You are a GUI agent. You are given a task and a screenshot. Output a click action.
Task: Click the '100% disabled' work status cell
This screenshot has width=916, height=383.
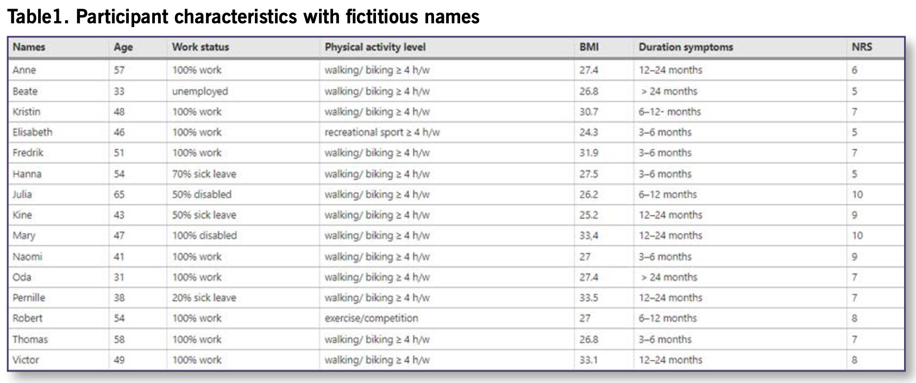click(x=204, y=235)
